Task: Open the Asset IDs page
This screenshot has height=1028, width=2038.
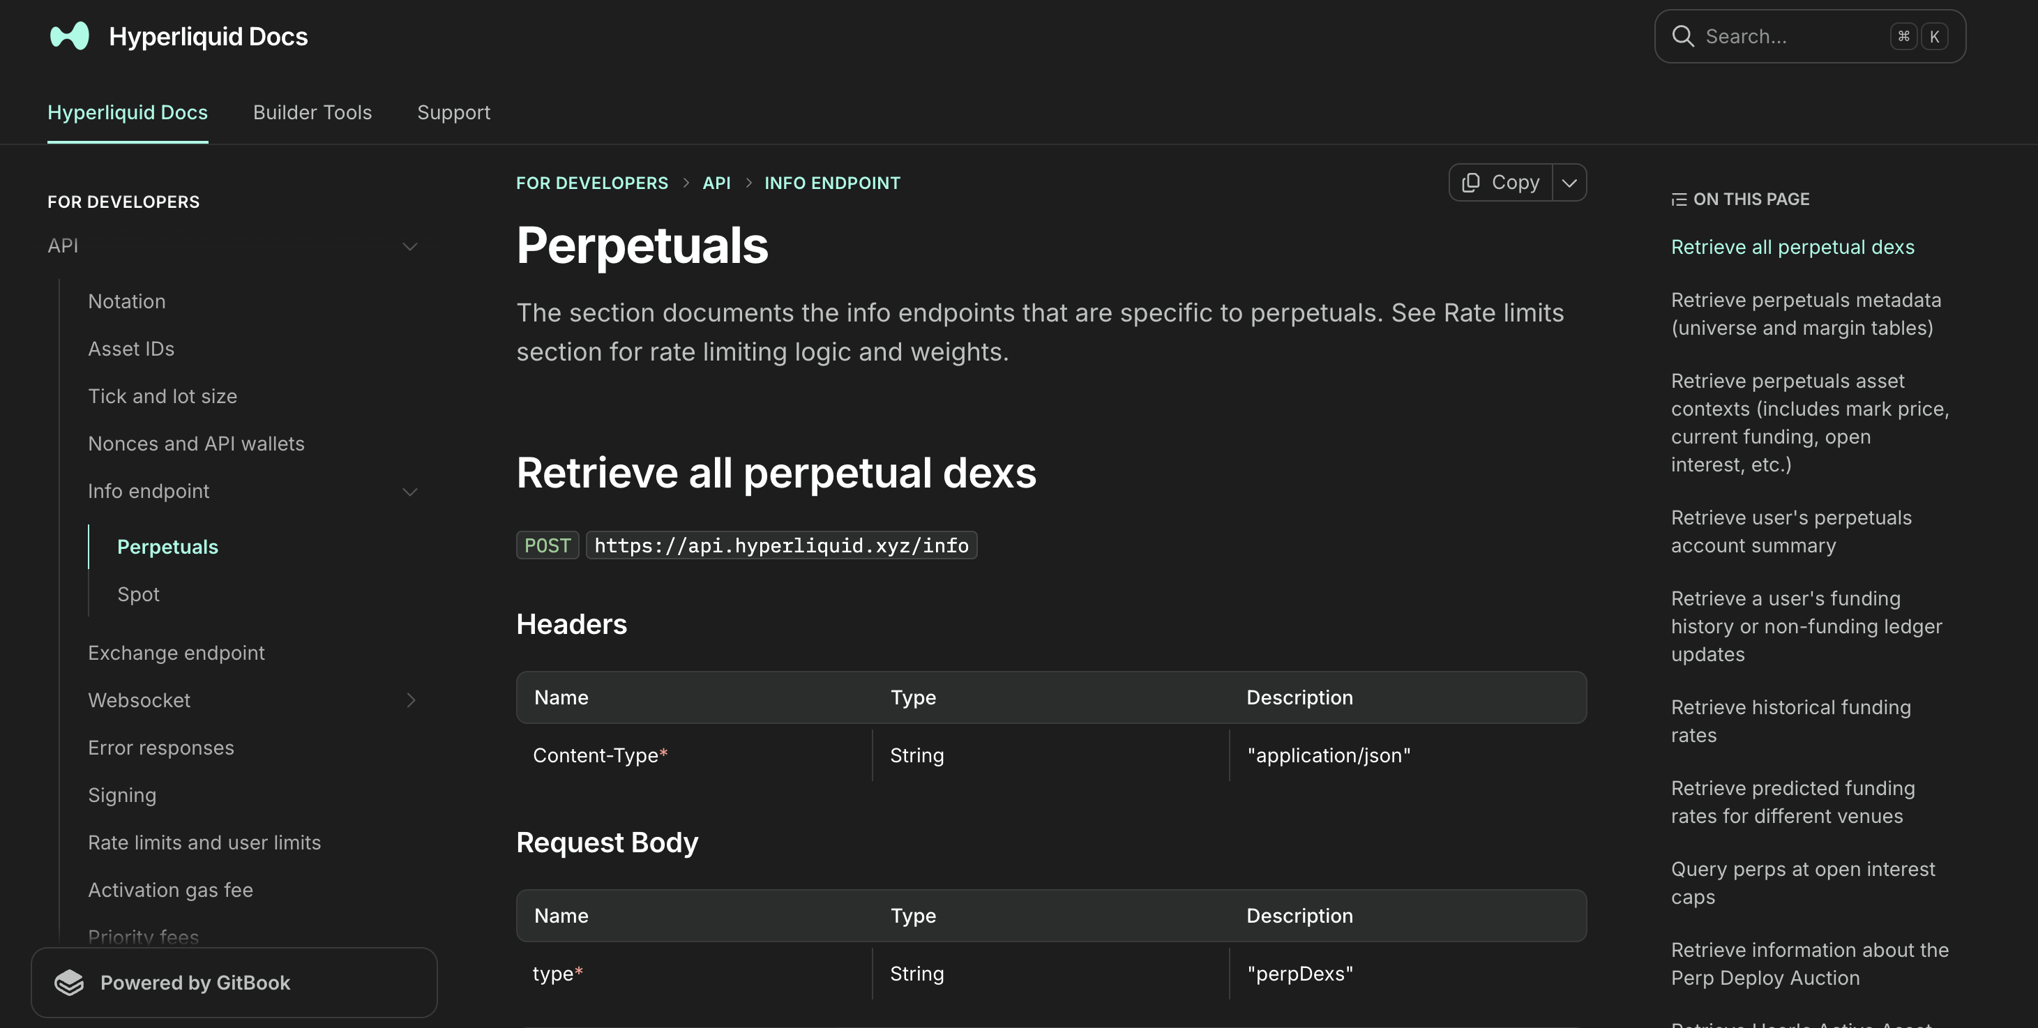Action: [131, 349]
